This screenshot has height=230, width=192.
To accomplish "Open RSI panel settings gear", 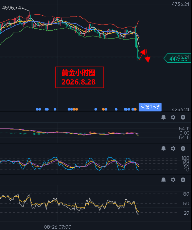I will tap(173, 180).
